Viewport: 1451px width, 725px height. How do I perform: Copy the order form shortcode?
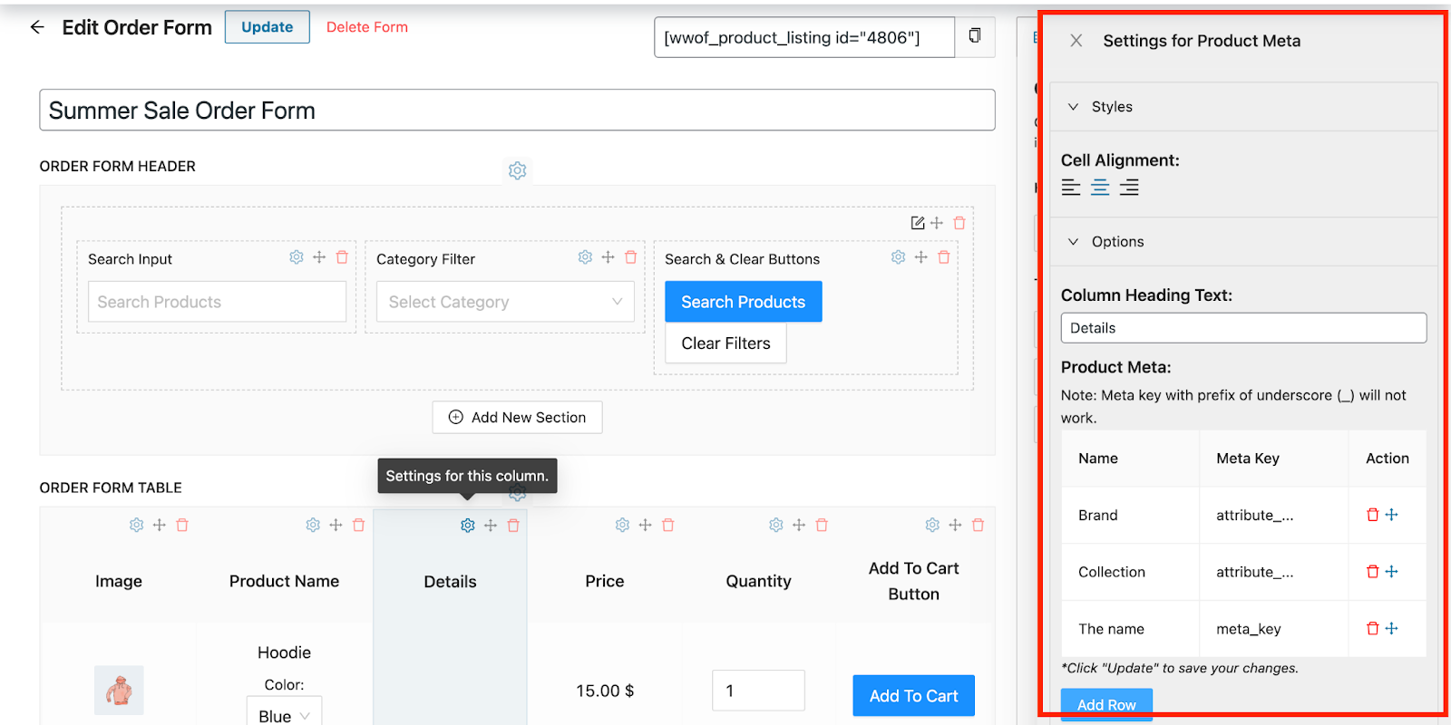click(x=975, y=36)
